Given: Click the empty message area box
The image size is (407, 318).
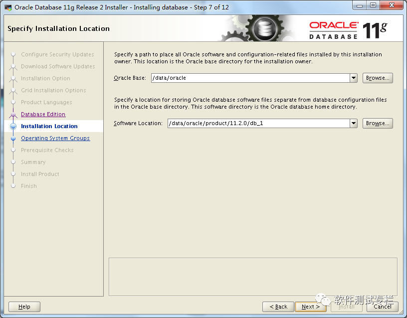Looking at the screenshot, I should pyautogui.click(x=253, y=277).
